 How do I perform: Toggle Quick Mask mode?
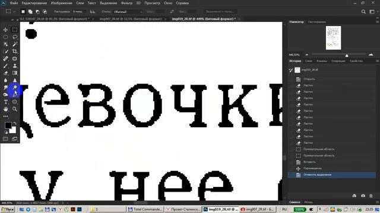click(5, 139)
